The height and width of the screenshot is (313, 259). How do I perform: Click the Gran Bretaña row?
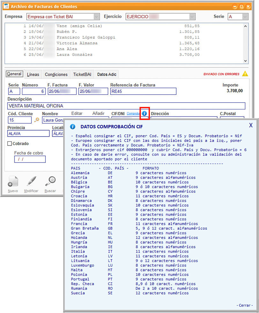click(139, 228)
